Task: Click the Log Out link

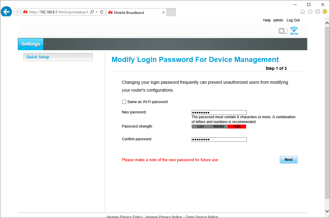Action: 293,20
